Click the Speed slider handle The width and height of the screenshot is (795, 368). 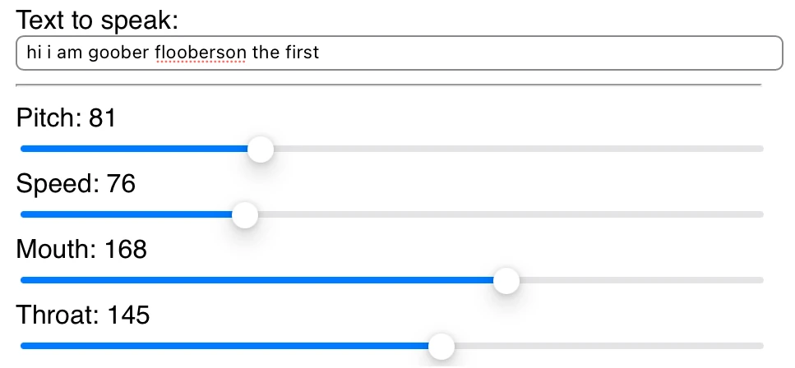pyautogui.click(x=245, y=215)
